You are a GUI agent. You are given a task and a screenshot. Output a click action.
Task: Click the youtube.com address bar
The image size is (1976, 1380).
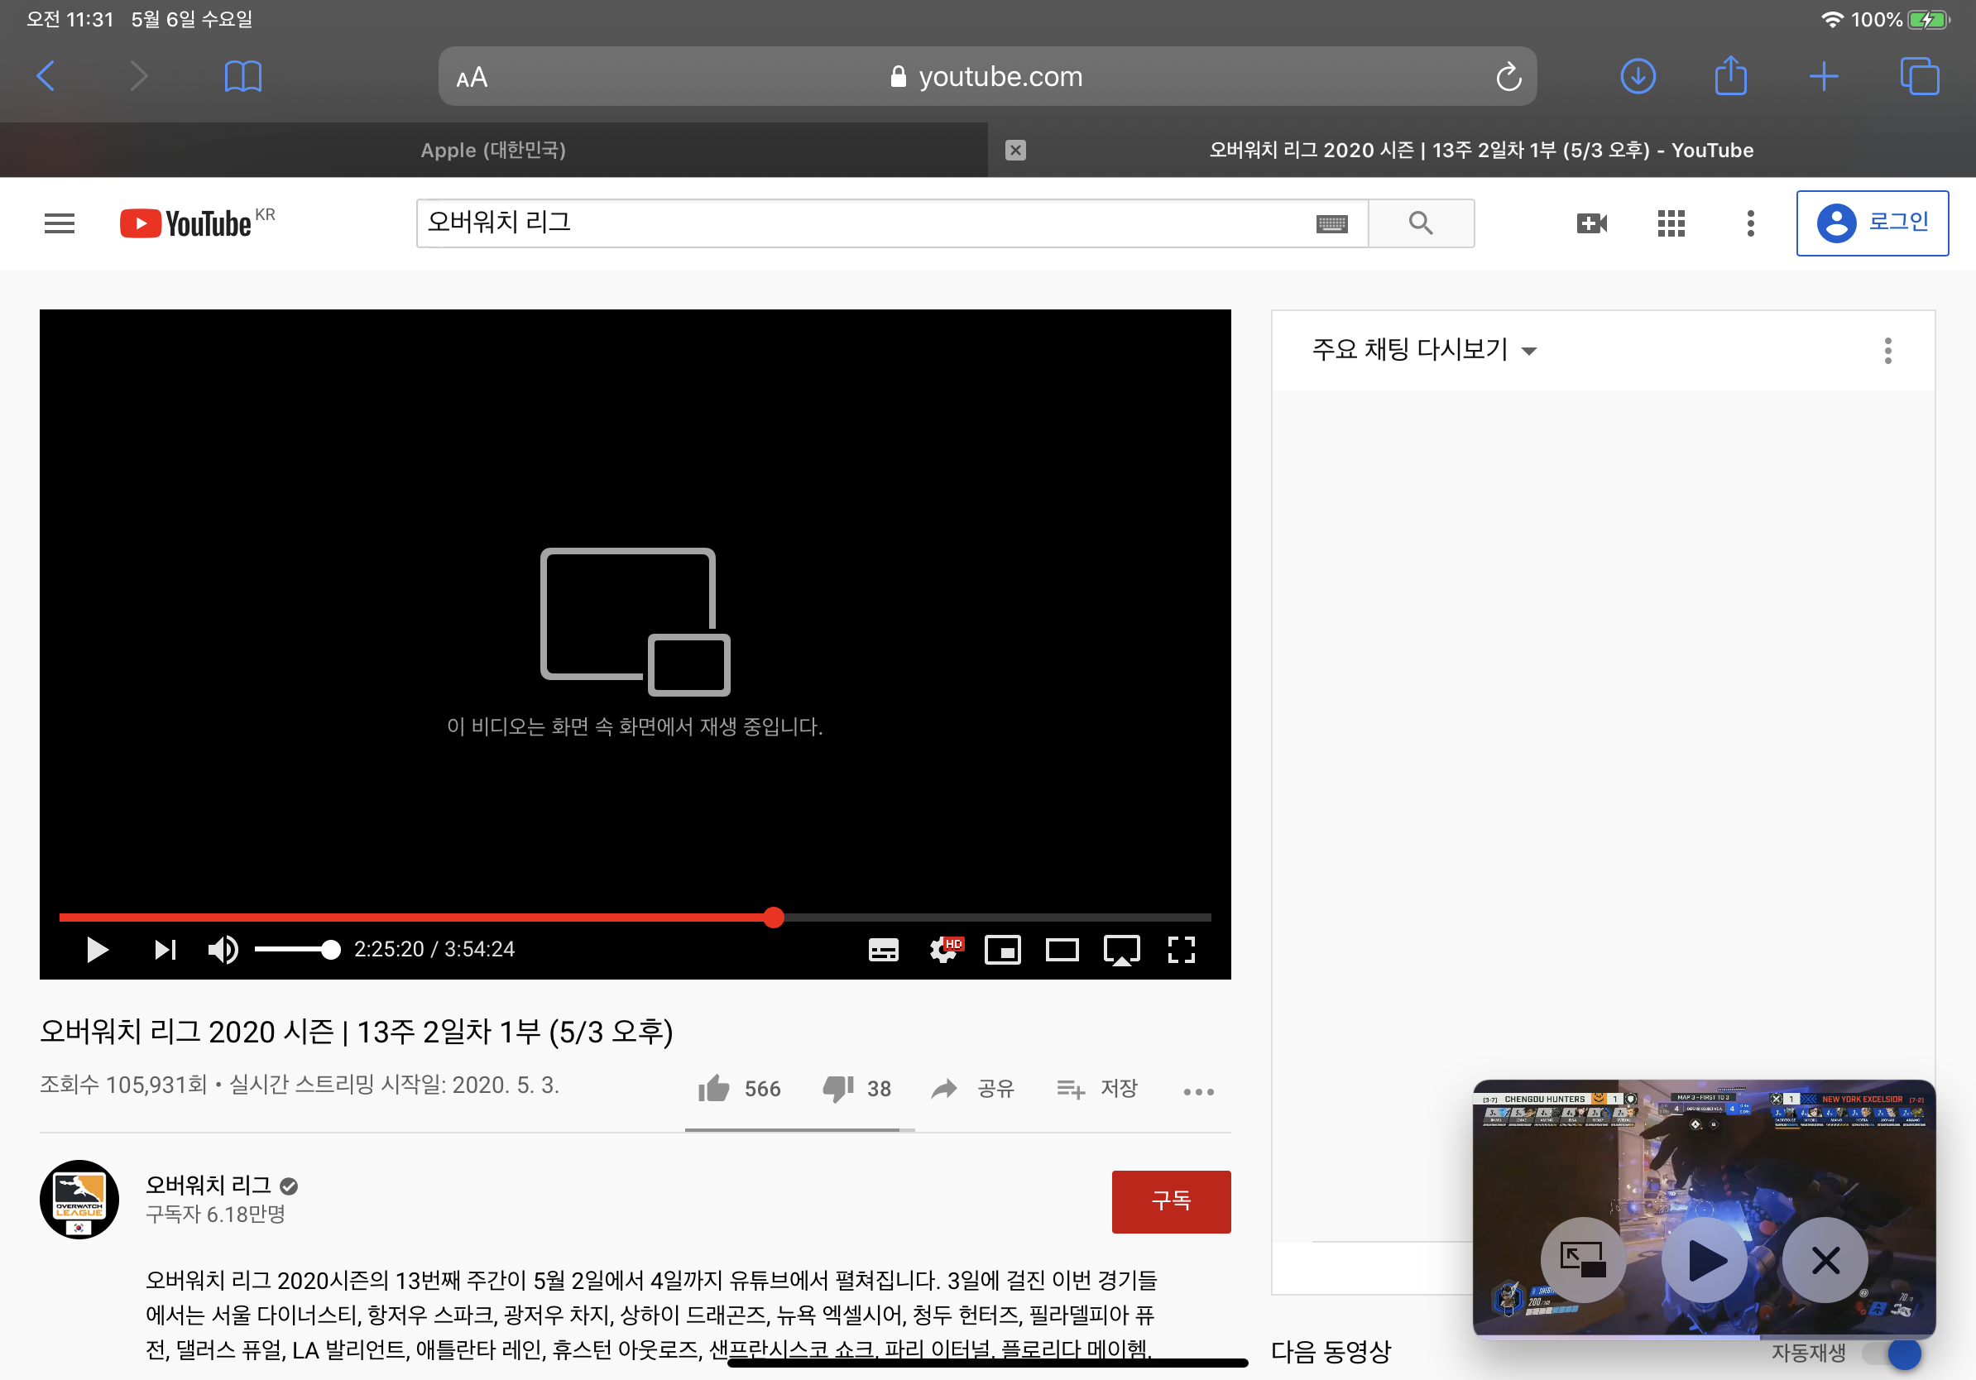tap(987, 77)
